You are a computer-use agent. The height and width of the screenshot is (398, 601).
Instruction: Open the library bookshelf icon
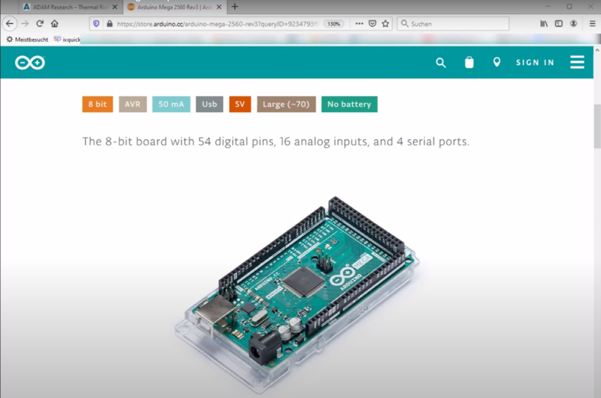(x=544, y=24)
